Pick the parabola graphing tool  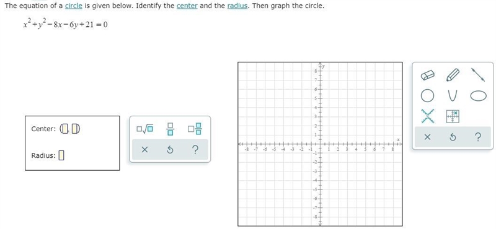pyautogui.click(x=453, y=96)
